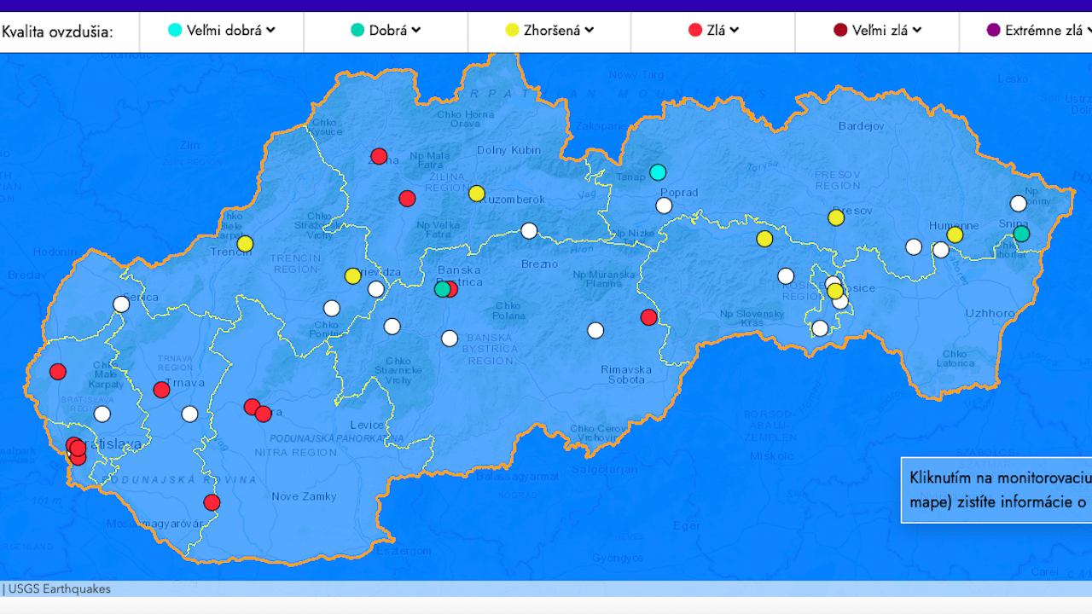Image resolution: width=1092 pixels, height=614 pixels.
Task: Click the Extrémne zlá legend label
Action: 1043,31
